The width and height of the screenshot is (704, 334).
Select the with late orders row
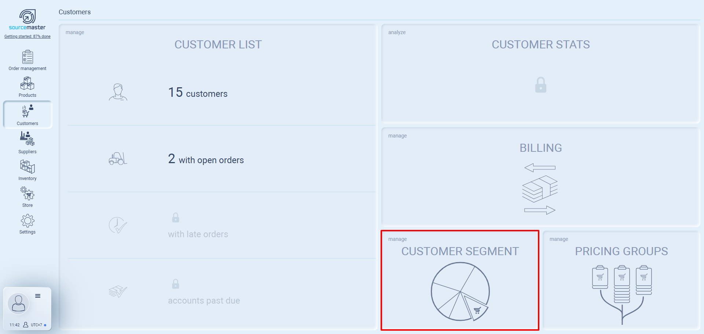(221, 225)
